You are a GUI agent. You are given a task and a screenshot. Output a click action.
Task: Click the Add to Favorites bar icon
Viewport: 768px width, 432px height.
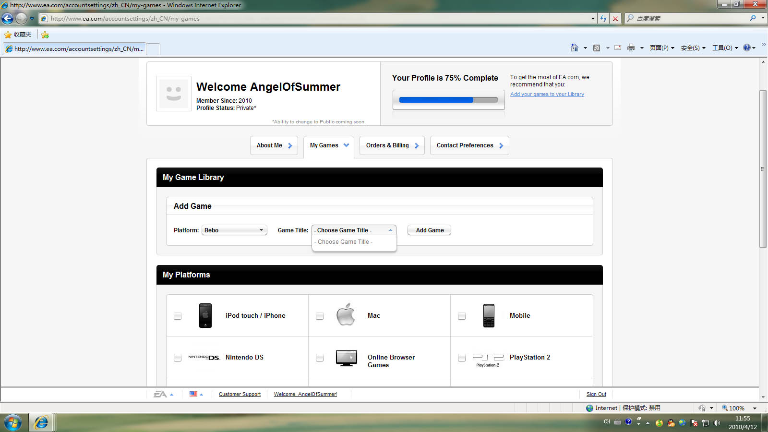tap(45, 35)
